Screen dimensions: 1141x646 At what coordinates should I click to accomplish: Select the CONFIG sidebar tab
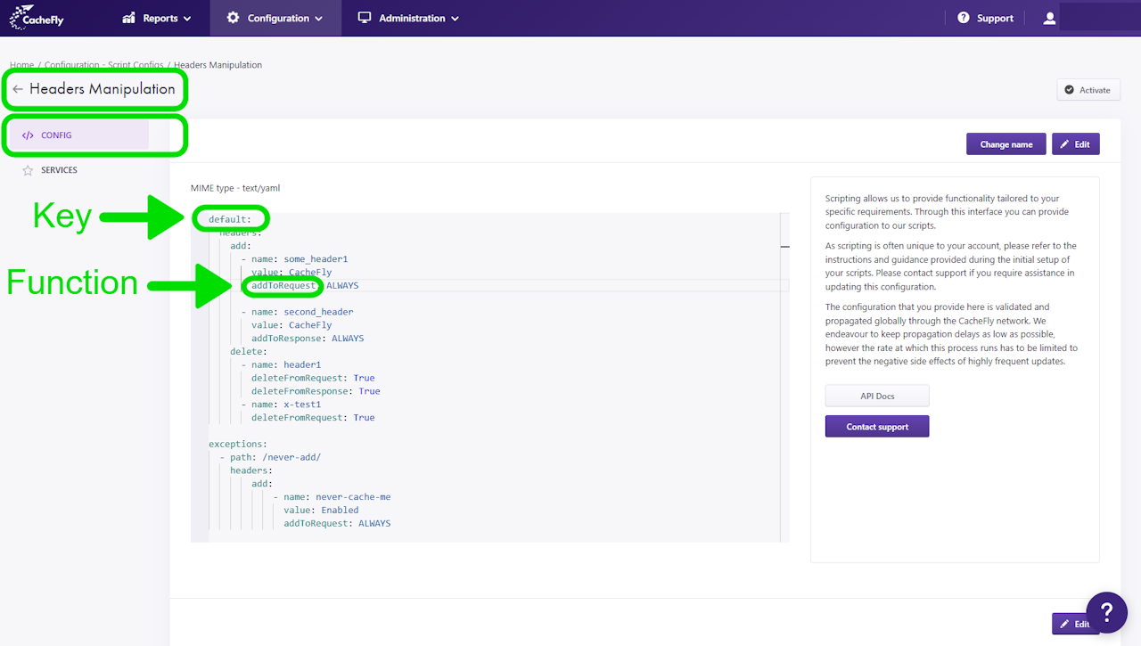coord(56,135)
